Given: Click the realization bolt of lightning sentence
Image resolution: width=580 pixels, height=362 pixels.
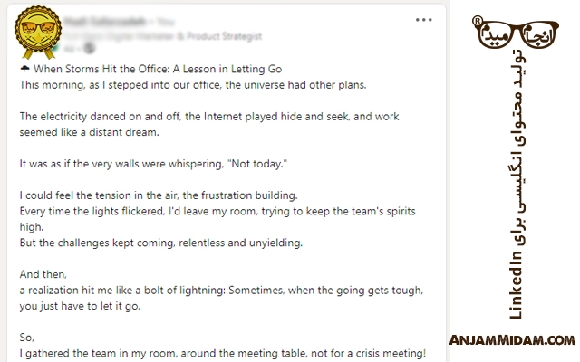Looking at the screenshot, I should (x=221, y=298).
